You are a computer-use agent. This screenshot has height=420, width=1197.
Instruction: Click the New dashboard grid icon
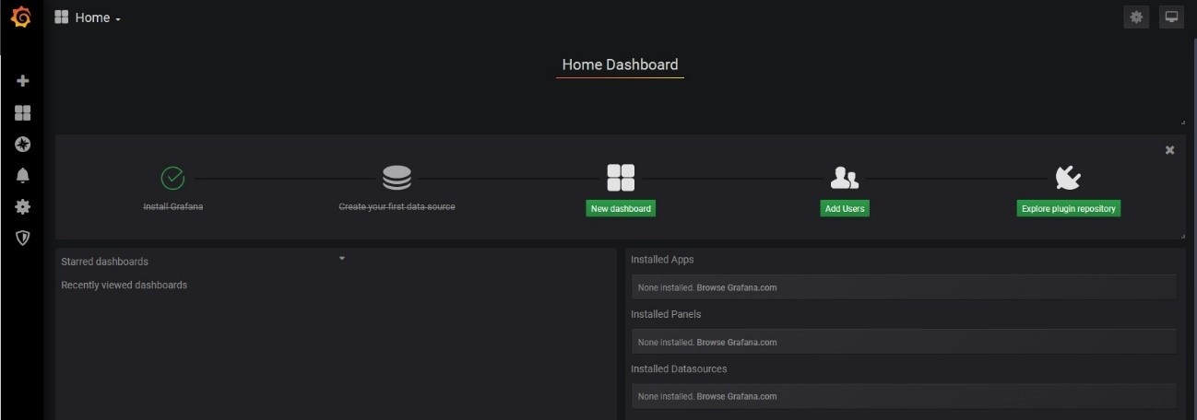pos(621,178)
